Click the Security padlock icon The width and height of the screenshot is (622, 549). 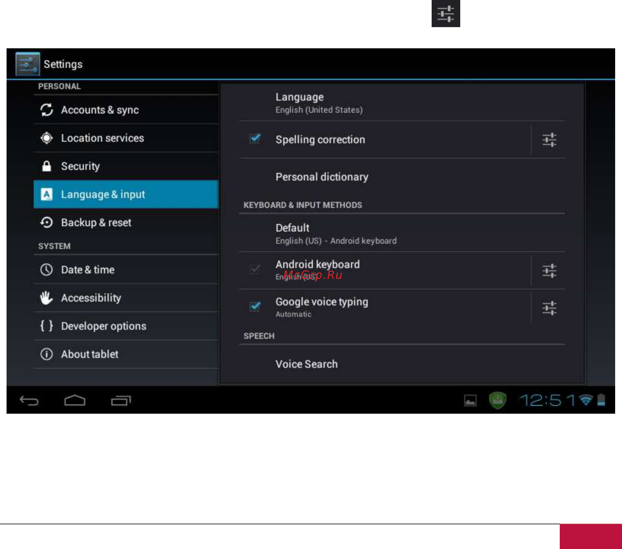46,166
